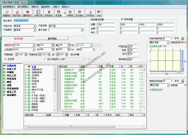
Task: Check the box for 白板纸250 row
Action: click(60, 70)
